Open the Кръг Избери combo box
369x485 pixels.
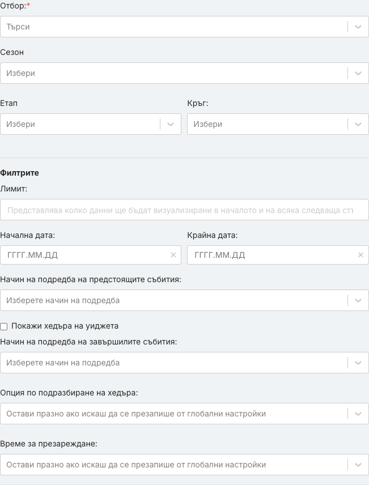click(278, 124)
